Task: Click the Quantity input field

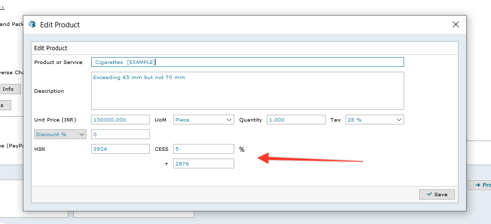Action: [x=296, y=120]
